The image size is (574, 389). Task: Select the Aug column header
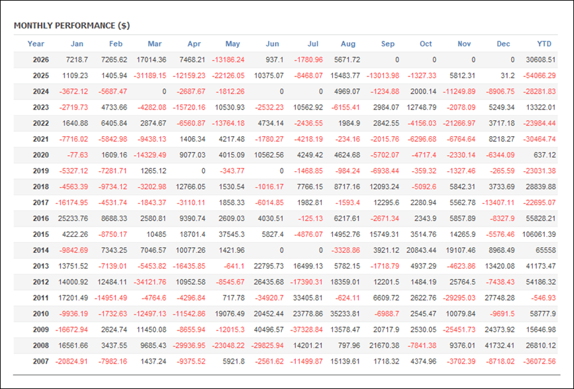coord(348,44)
